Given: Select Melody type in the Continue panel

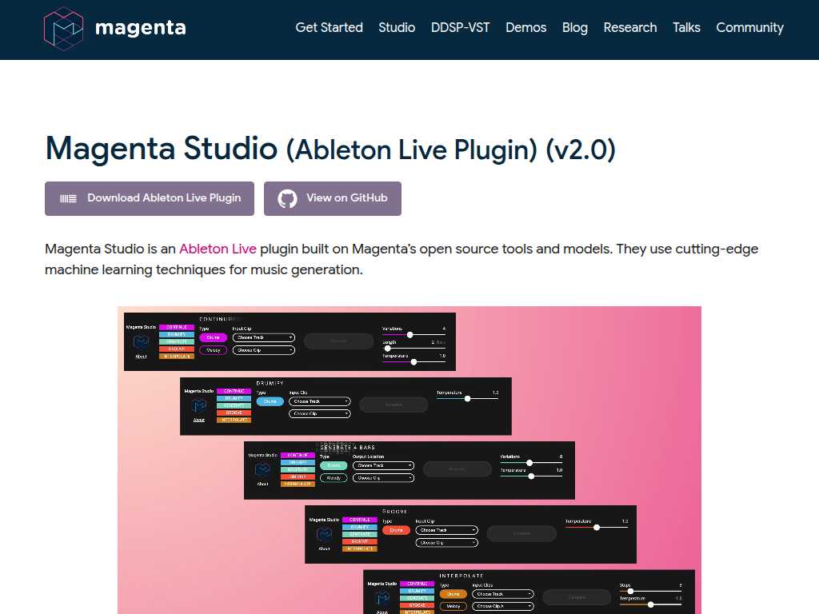Looking at the screenshot, I should pos(213,350).
